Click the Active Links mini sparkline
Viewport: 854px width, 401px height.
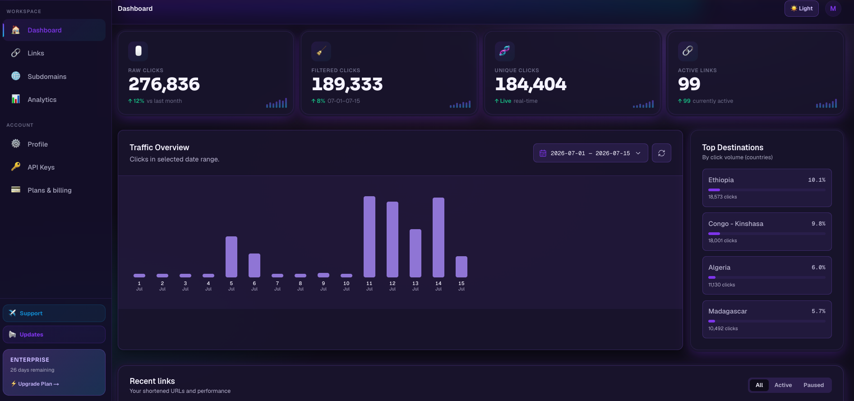(826, 104)
